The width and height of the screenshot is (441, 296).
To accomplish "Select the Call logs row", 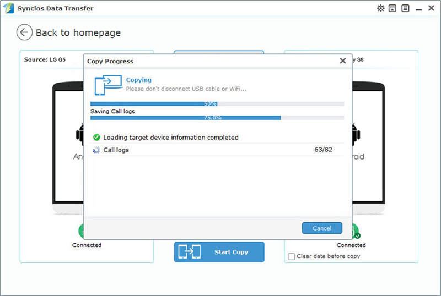I will [x=217, y=150].
